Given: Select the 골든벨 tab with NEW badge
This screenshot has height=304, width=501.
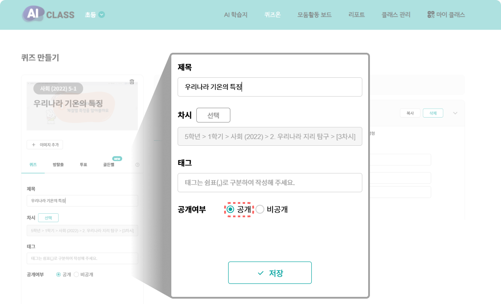Looking at the screenshot, I should click(109, 165).
